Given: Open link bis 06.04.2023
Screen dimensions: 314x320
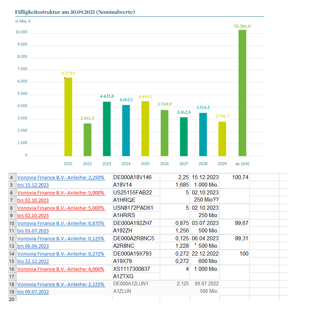Looking at the screenshot, I should [33, 246].
